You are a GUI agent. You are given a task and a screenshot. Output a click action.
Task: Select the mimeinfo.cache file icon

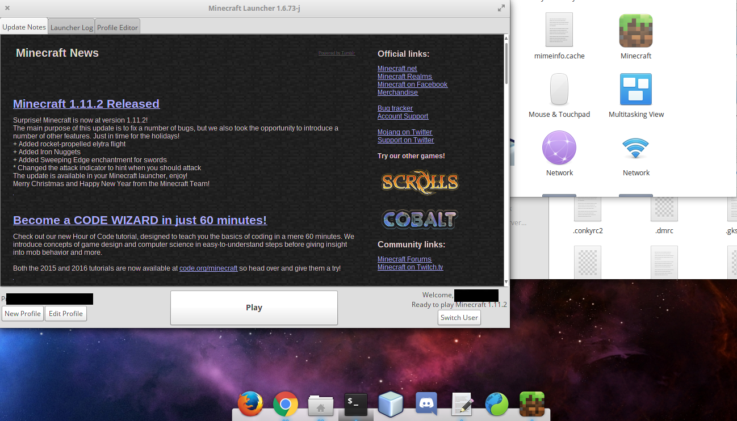pyautogui.click(x=559, y=30)
